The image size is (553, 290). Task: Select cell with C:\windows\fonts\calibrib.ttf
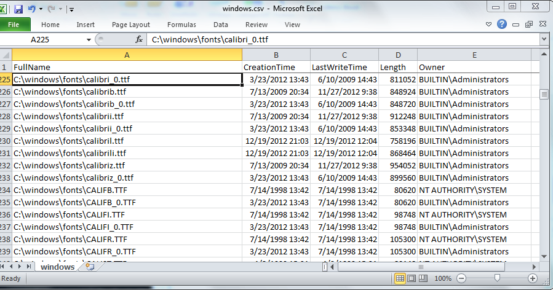pyautogui.click(x=127, y=92)
